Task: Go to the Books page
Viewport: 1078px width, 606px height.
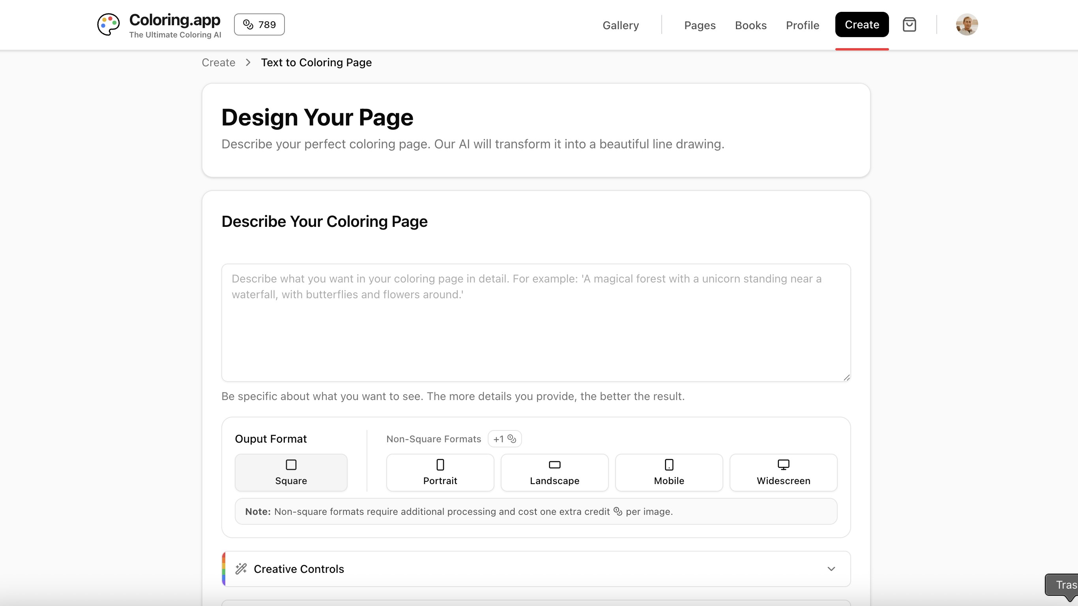Action: click(750, 25)
